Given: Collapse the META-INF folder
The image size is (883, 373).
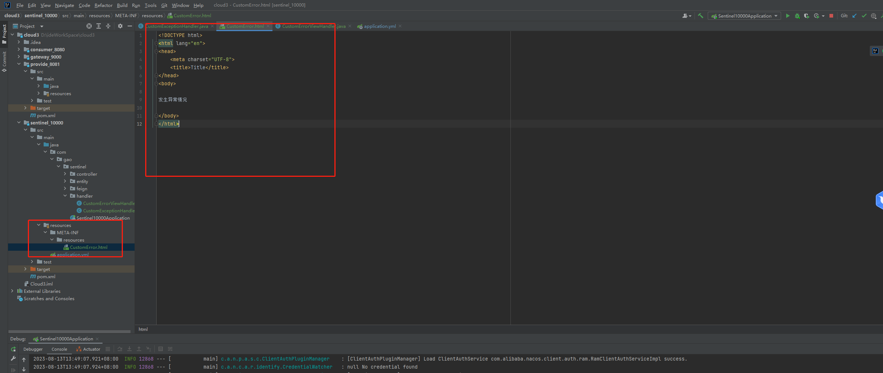Looking at the screenshot, I should tap(45, 232).
